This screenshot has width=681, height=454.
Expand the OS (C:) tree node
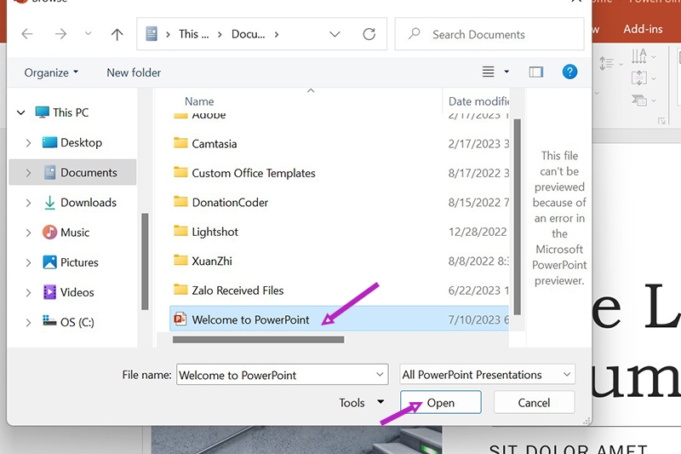(x=28, y=323)
